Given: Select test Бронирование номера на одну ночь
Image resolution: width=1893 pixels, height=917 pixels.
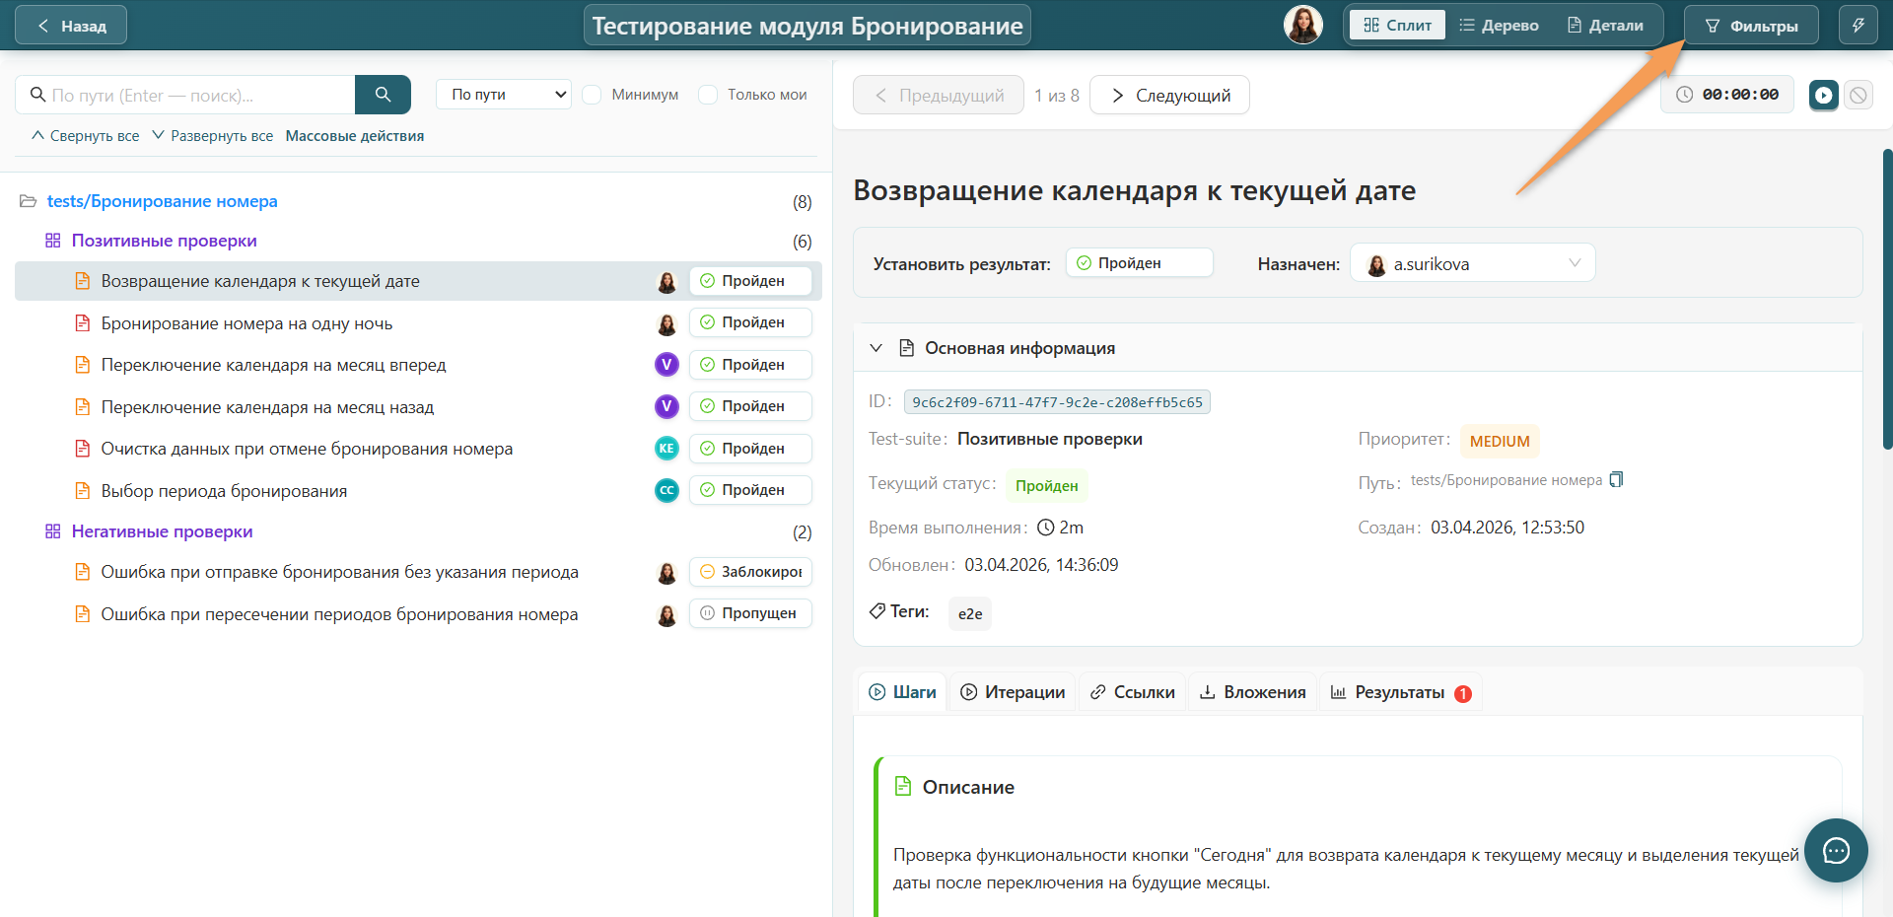Looking at the screenshot, I should tap(246, 323).
